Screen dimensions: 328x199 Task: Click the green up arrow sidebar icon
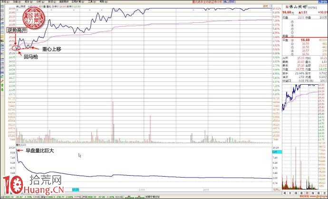(x=2, y=85)
